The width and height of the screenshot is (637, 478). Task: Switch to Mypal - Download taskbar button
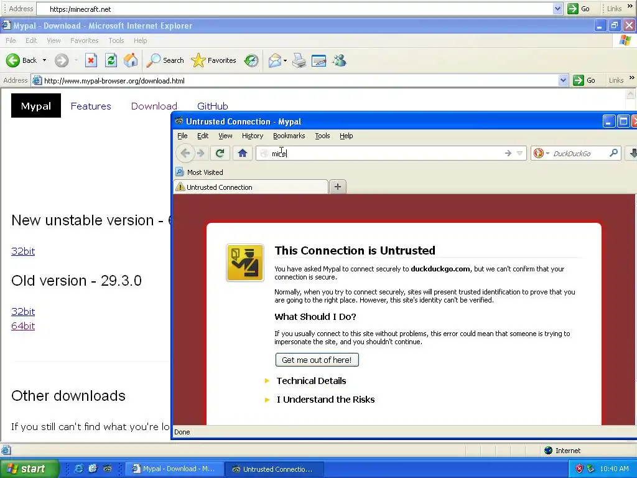174,469
